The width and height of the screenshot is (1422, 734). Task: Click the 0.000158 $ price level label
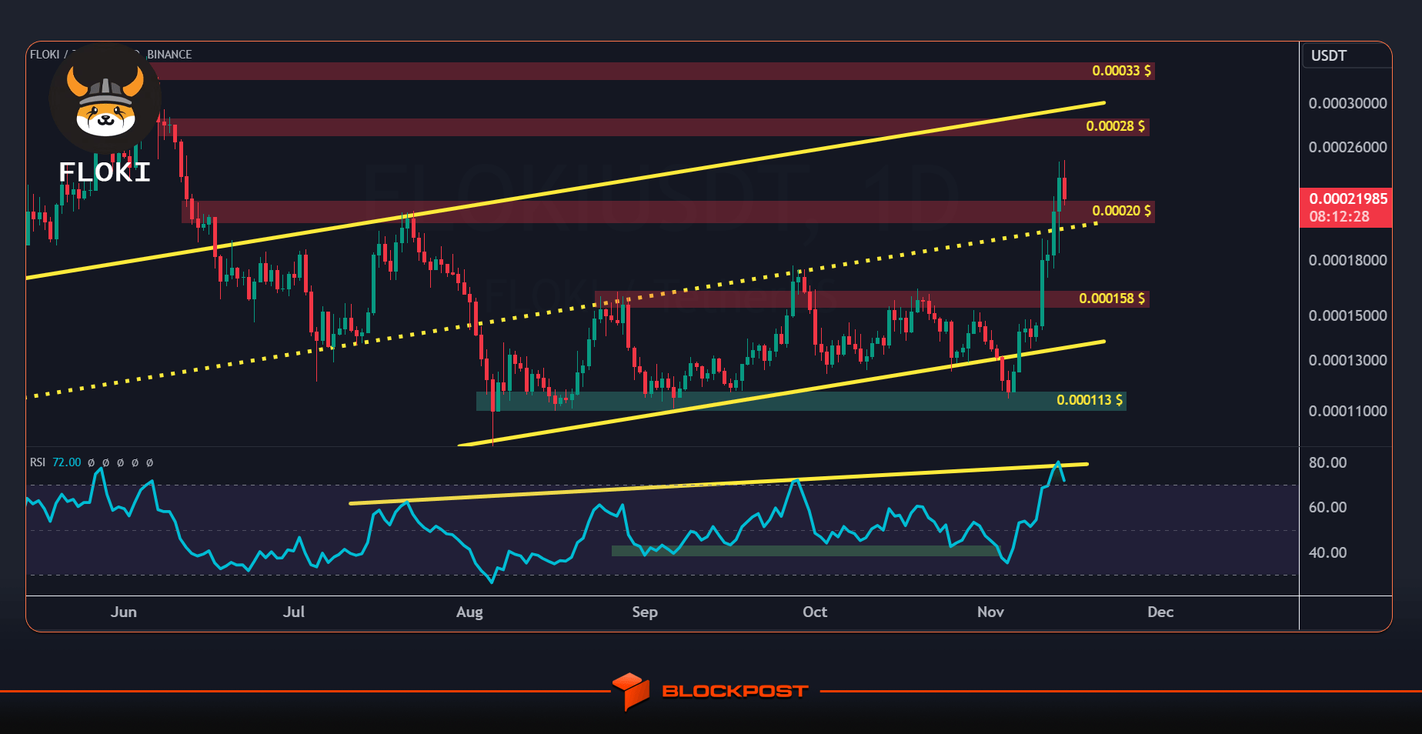click(1111, 299)
